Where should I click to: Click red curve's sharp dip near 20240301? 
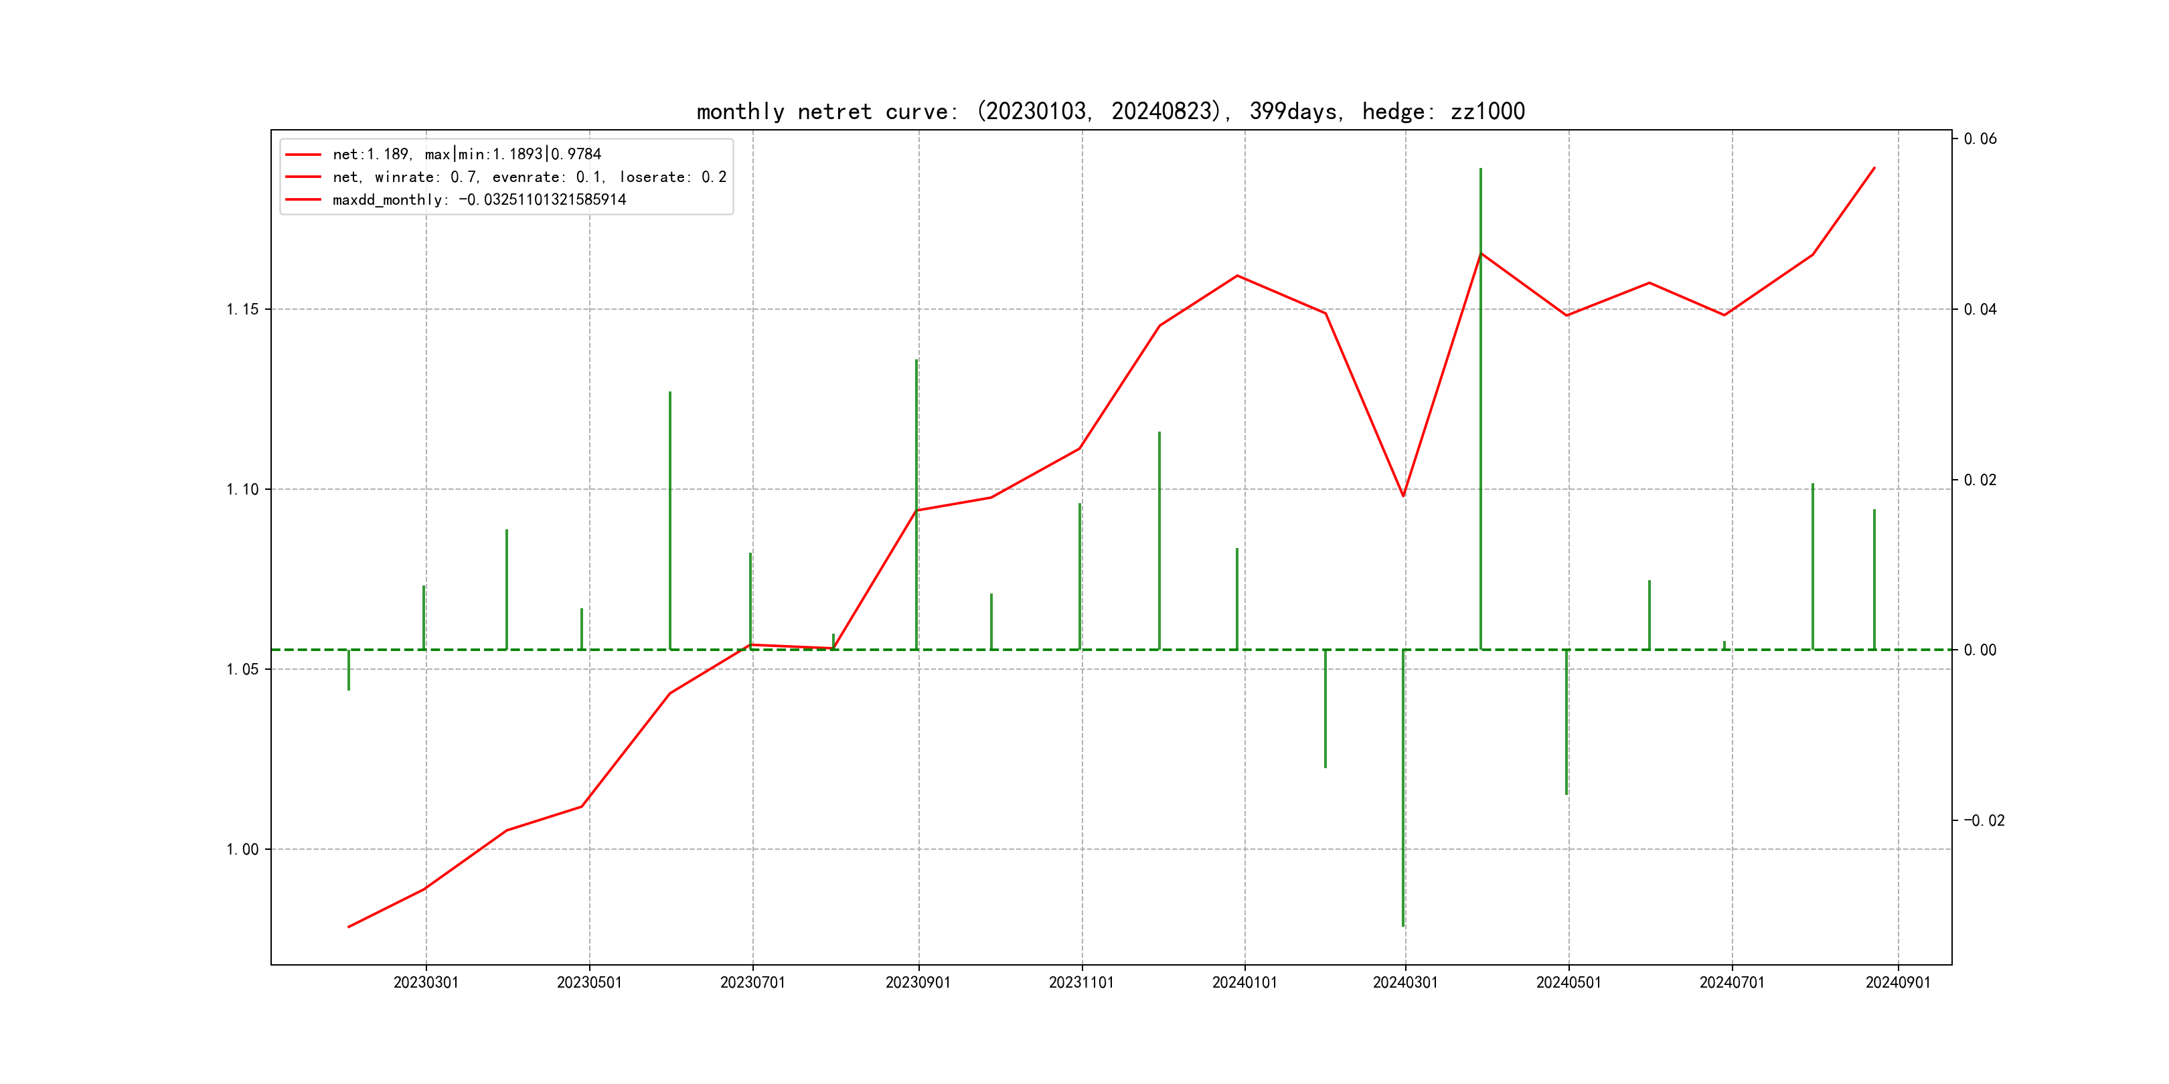pyautogui.click(x=1402, y=496)
